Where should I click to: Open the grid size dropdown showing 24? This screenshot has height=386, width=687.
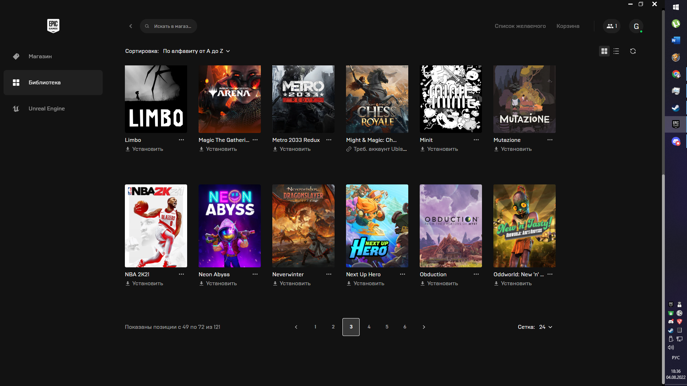(x=546, y=327)
